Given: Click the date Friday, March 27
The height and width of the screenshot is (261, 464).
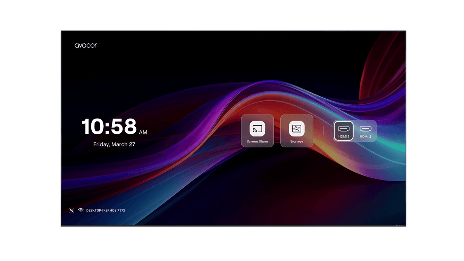Looking at the screenshot, I should tap(114, 144).
